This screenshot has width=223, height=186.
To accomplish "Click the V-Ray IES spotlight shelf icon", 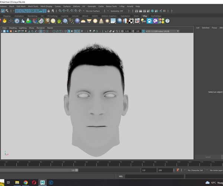I will [x=101, y=21].
